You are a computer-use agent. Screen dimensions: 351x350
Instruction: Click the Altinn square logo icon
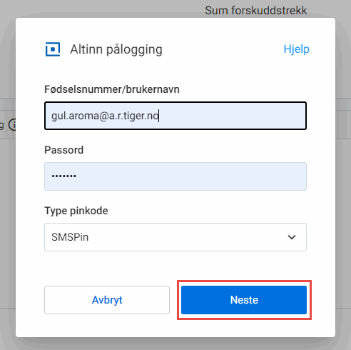(53, 49)
